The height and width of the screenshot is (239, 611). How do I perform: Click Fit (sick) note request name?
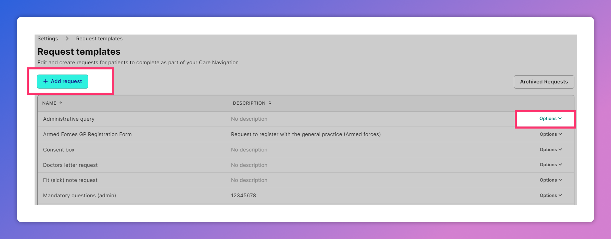(70, 180)
